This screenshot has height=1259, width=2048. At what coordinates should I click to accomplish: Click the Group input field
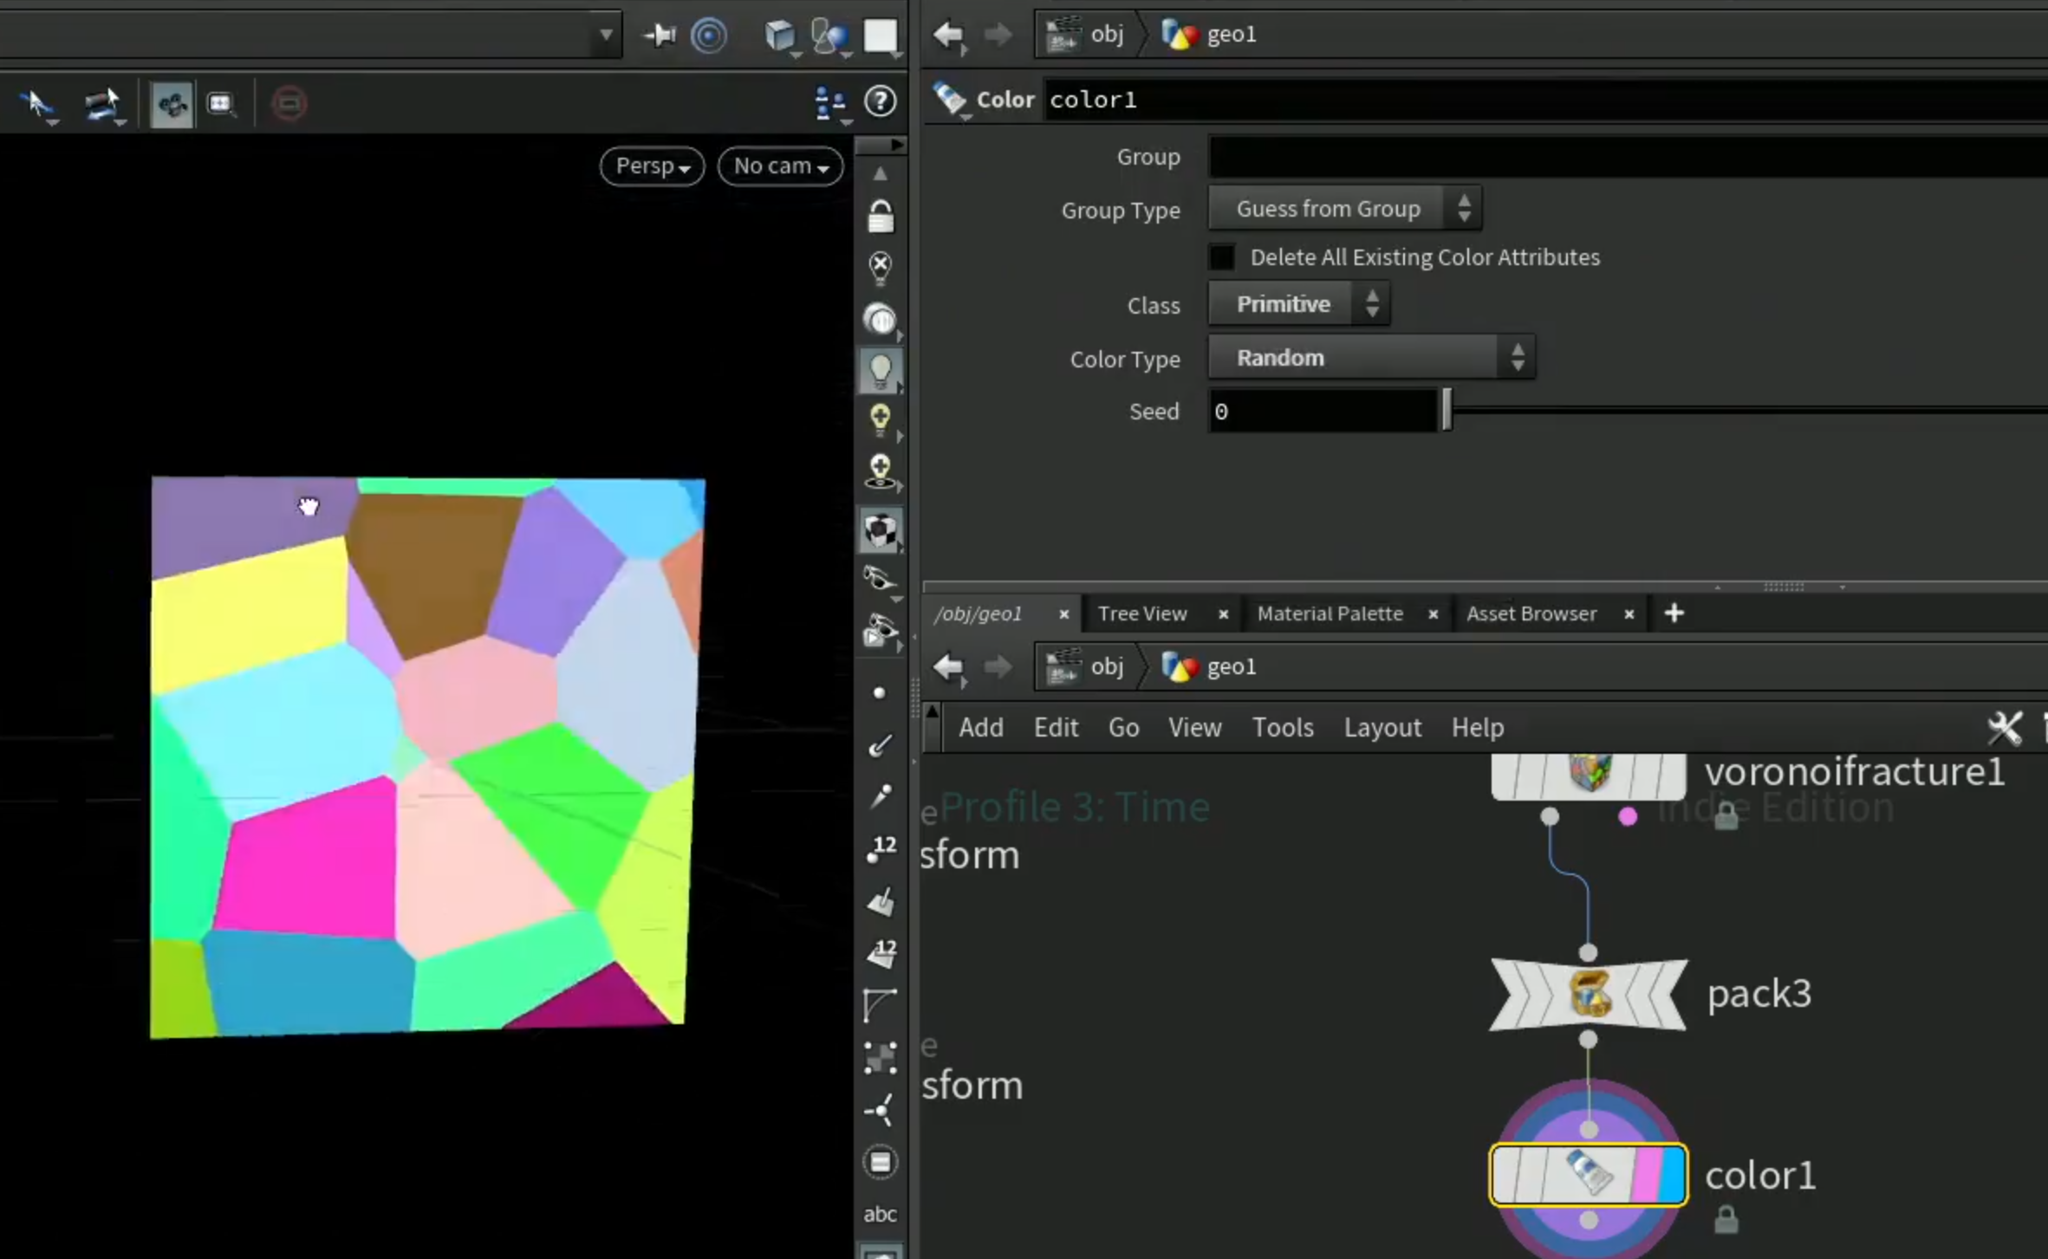(1628, 157)
